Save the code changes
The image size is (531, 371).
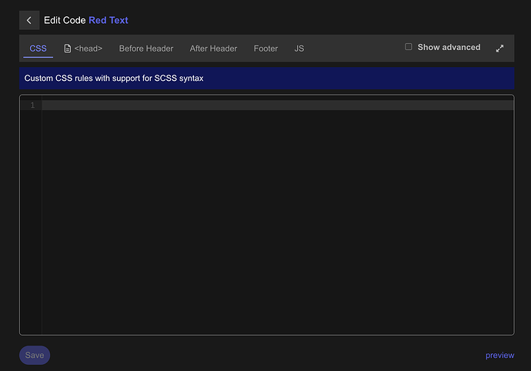[35, 355]
